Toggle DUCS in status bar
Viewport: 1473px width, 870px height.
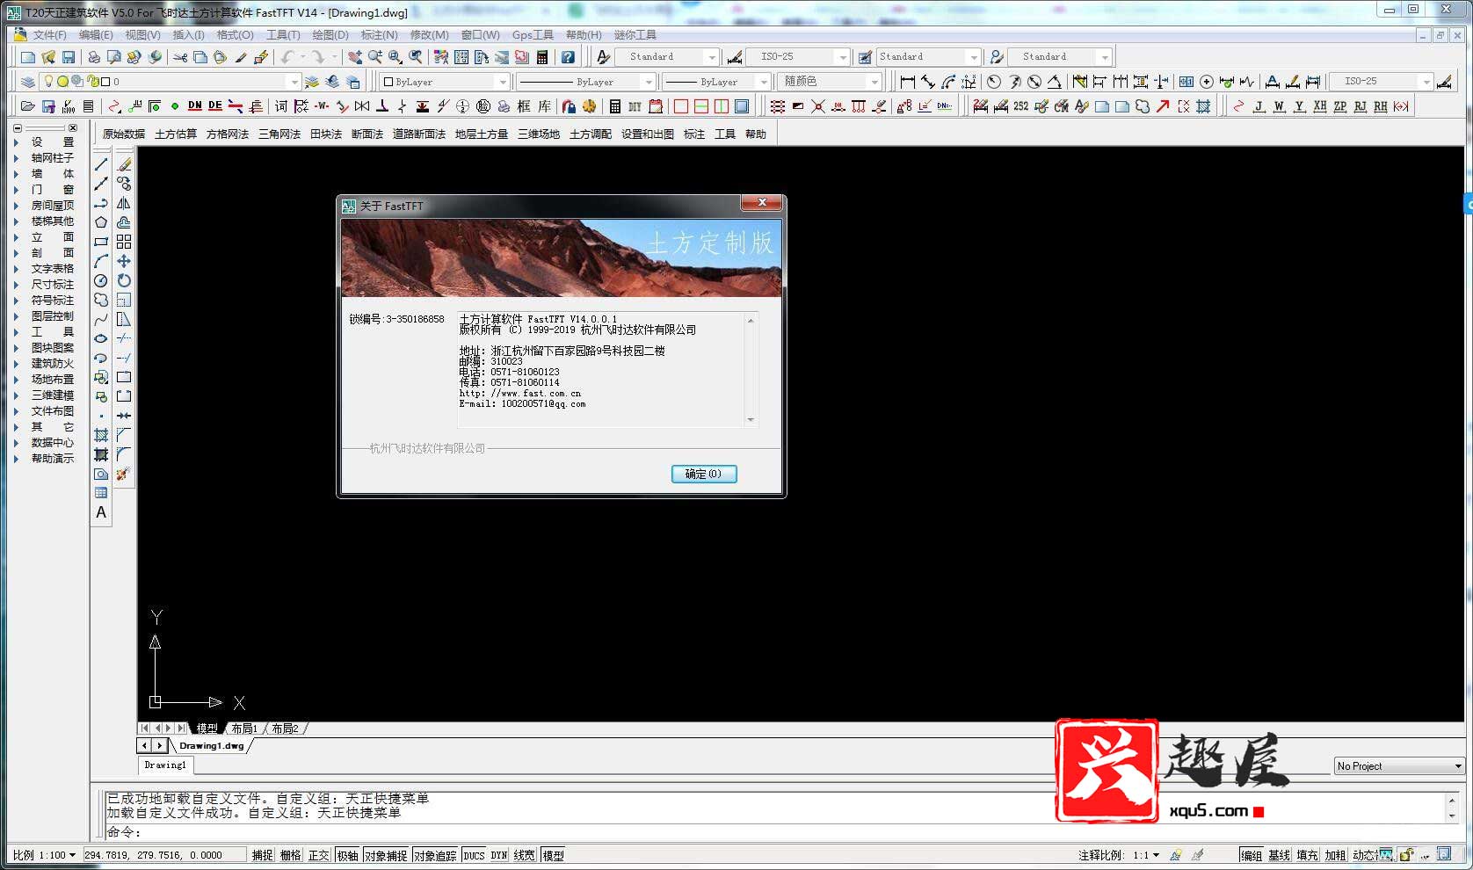tap(474, 855)
